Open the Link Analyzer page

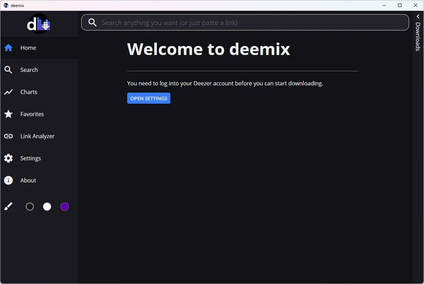coord(39,136)
